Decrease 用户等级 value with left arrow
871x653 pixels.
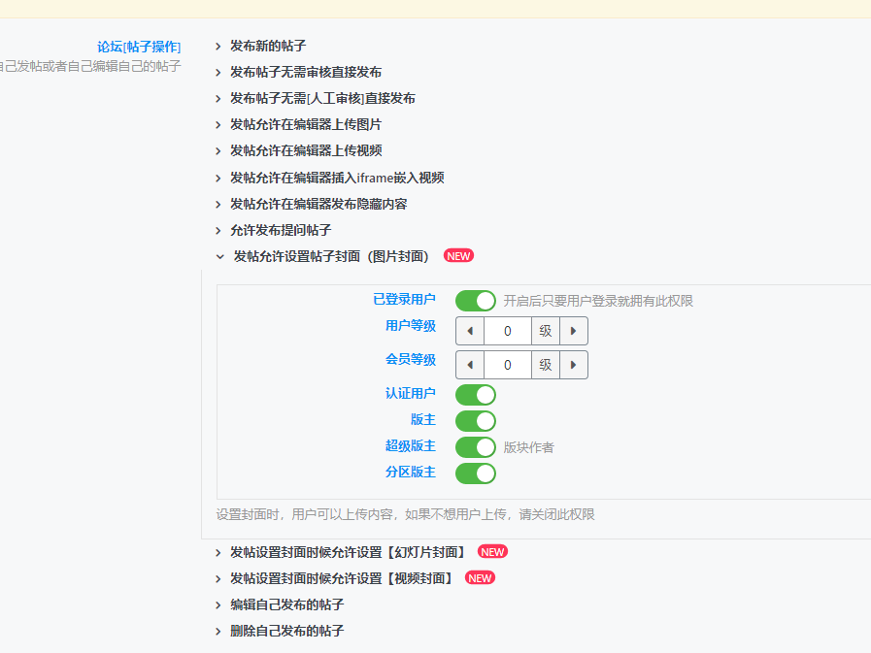[470, 331]
